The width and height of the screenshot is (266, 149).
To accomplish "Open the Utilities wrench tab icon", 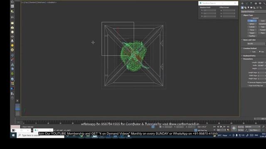I will [x=264, y=3].
